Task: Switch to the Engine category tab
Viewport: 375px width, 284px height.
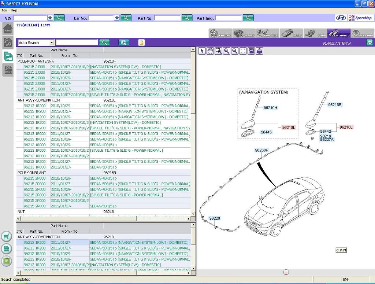Action: click(x=220, y=34)
